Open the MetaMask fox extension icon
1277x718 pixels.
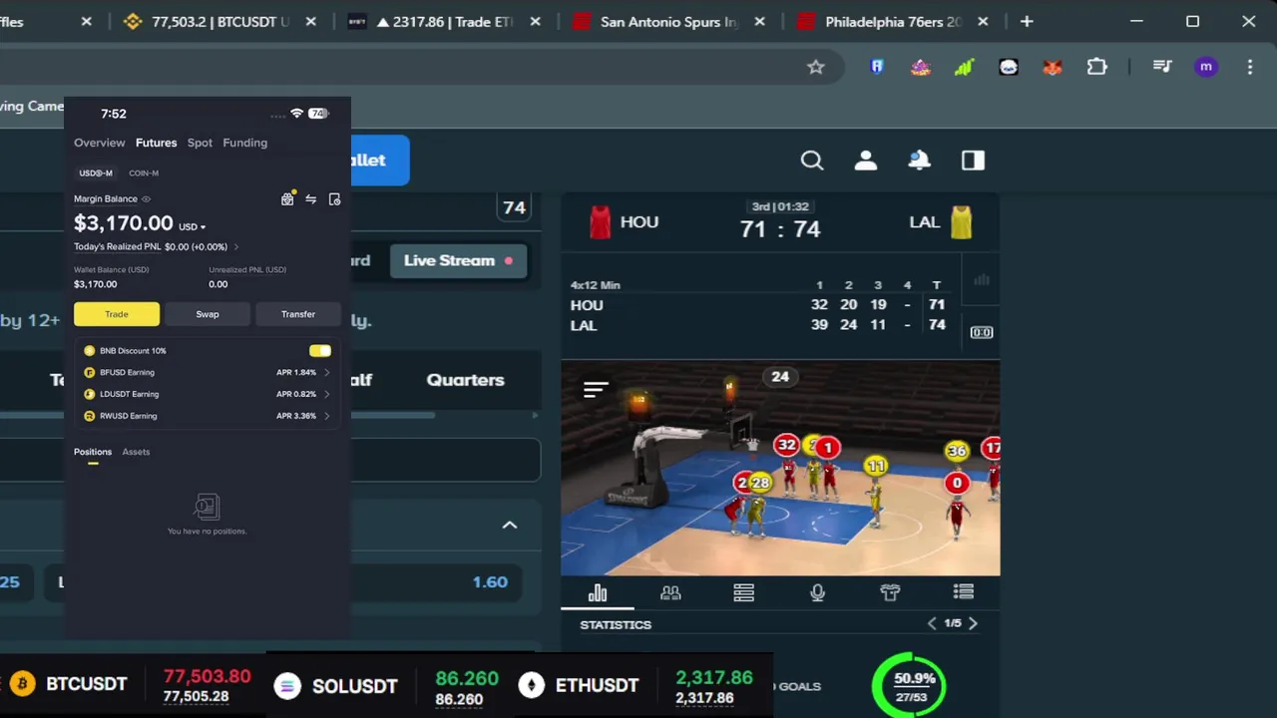pos(1053,67)
